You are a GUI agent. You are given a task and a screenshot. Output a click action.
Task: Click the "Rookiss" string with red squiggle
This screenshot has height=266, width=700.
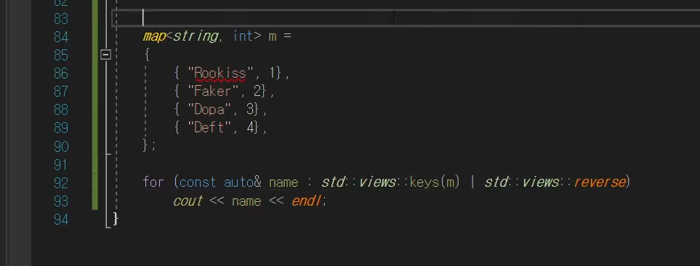[220, 73]
